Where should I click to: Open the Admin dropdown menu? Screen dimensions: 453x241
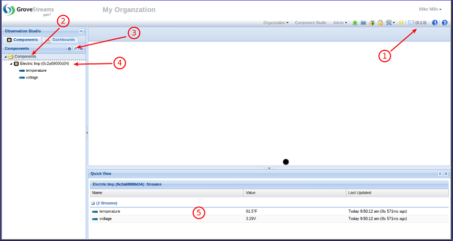pos(339,23)
